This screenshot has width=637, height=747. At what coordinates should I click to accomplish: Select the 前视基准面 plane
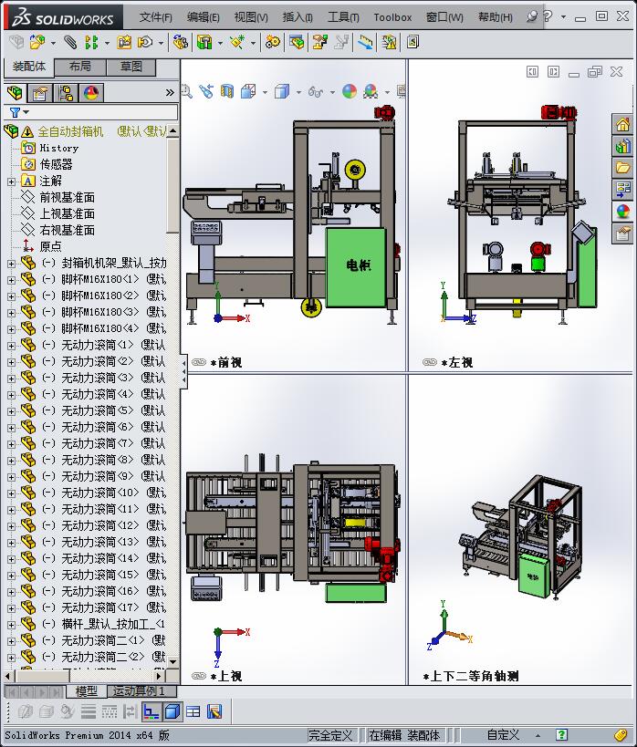tap(67, 197)
